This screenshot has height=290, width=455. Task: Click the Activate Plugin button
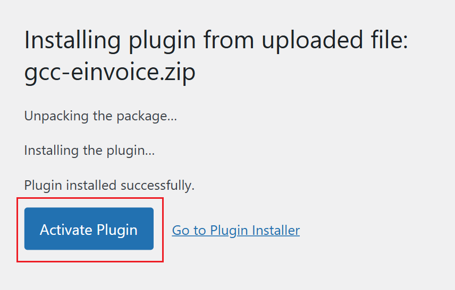point(89,229)
